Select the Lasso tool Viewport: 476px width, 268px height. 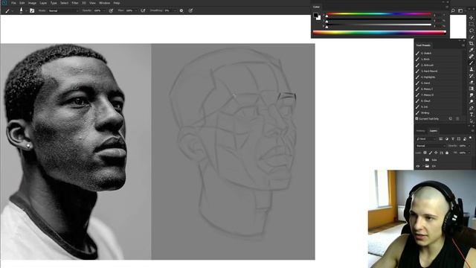tap(471, 31)
